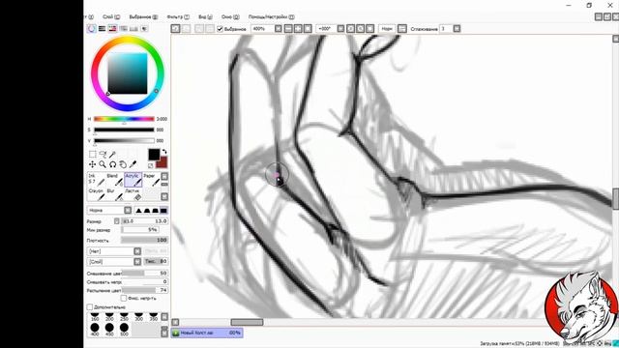Click the horizontal canvas scrollbar thumb
This screenshot has height=348, width=619.
point(247,322)
